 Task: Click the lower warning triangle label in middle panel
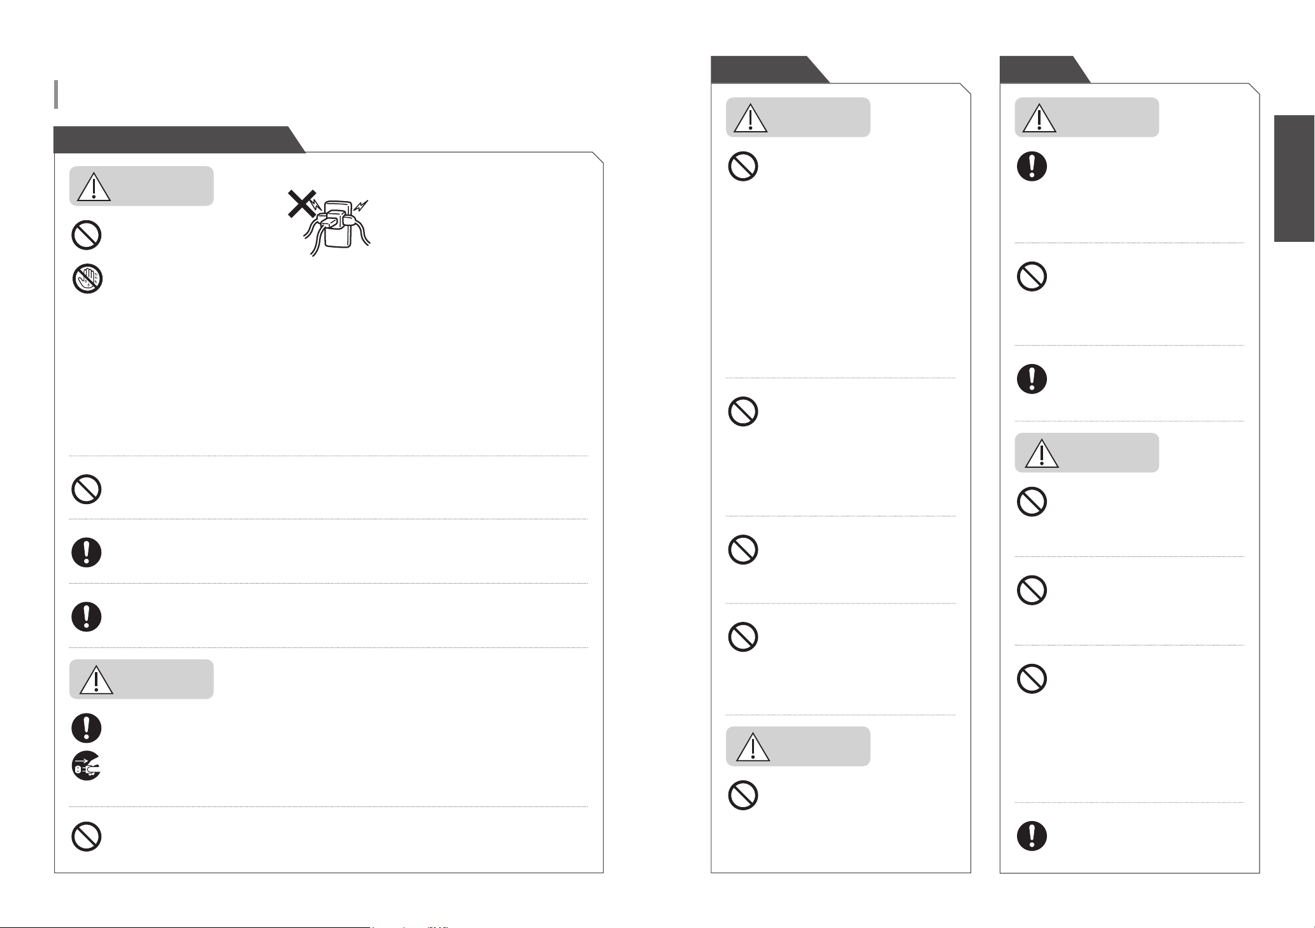[798, 746]
